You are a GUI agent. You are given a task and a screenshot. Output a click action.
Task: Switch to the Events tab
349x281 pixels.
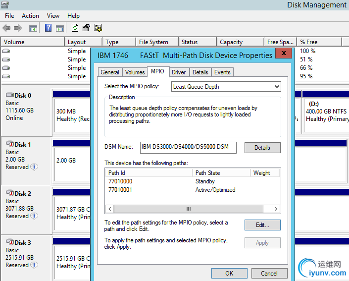pyautogui.click(x=222, y=72)
